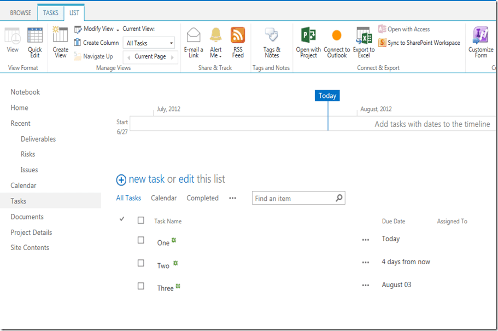Click the Export to Excel icon
This screenshot has height=331, width=498.
tap(364, 36)
